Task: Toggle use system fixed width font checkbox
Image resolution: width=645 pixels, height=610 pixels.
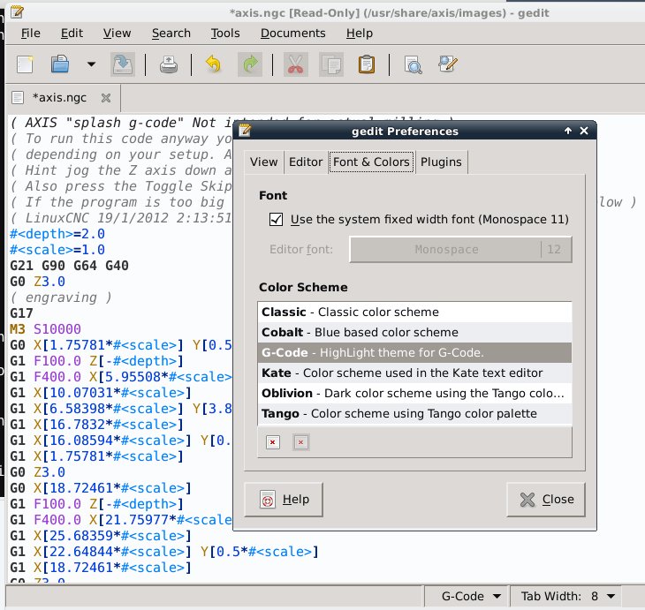Action: click(x=276, y=220)
